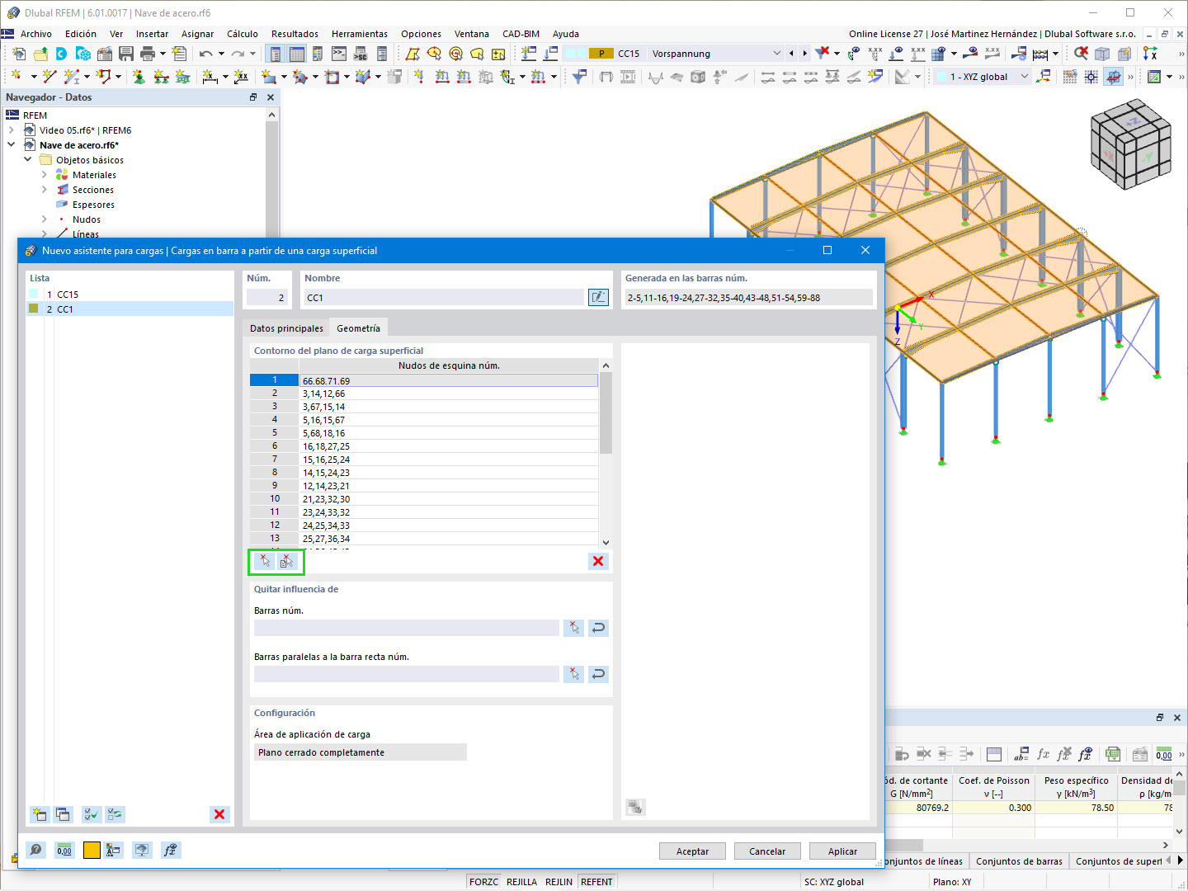Create a new load wizard entry in the list
The height and width of the screenshot is (891, 1188).
(x=39, y=814)
